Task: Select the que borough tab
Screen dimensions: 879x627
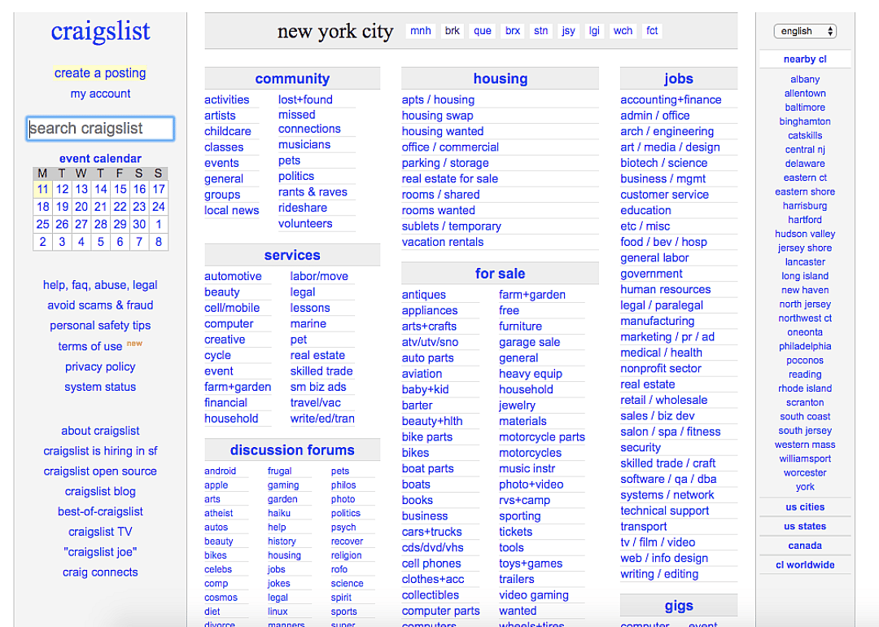Action: click(483, 31)
